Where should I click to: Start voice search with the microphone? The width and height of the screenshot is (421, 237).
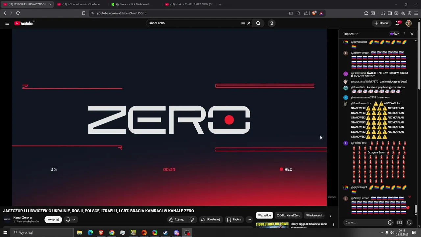[271, 23]
